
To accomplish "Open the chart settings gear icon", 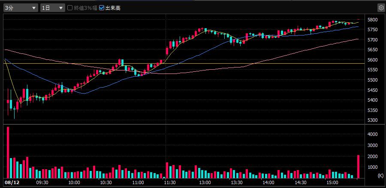I will pyautogui.click(x=381, y=8).
